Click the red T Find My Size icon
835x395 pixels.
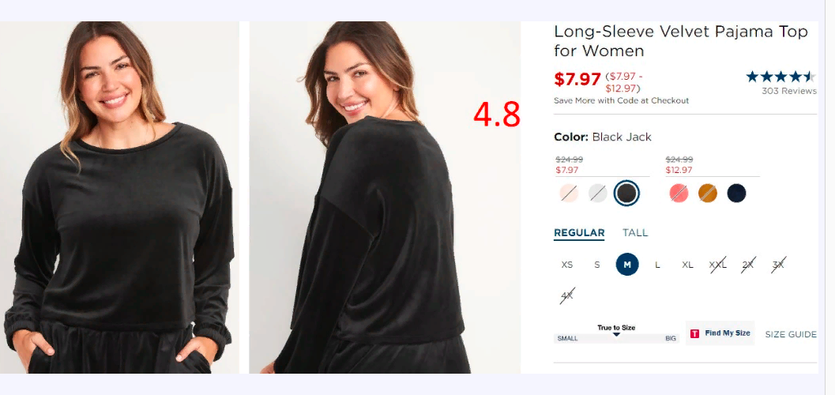coord(694,334)
